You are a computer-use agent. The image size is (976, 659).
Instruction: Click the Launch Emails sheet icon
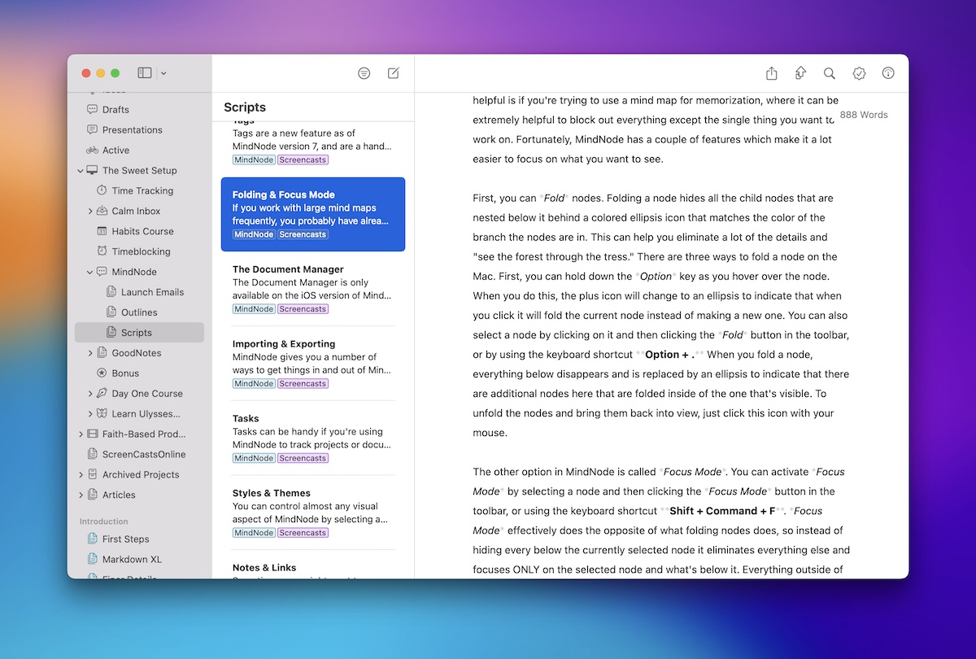tap(112, 292)
